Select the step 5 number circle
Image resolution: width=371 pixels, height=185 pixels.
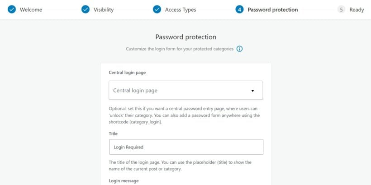(341, 9)
